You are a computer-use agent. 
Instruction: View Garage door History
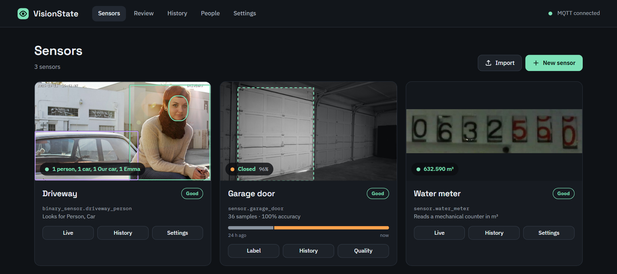[x=308, y=251]
